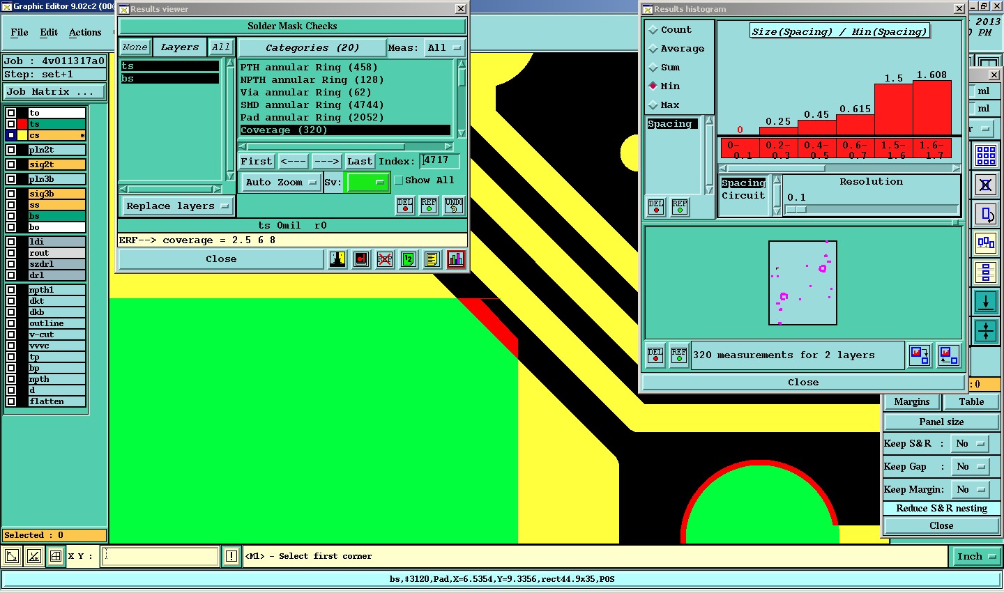The image size is (1004, 593).
Task: Go to previous result with '<---' button
Action: click(294, 162)
